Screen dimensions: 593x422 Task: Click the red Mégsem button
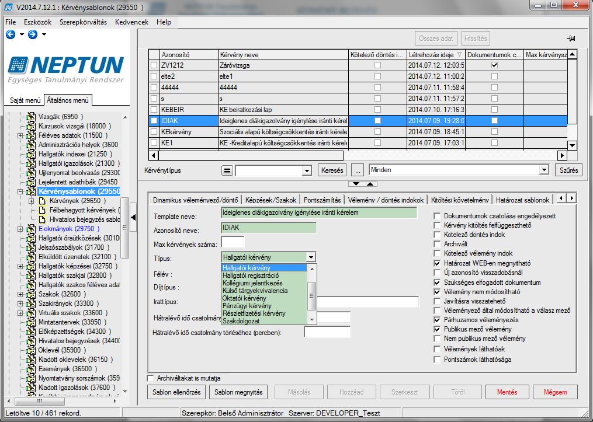point(555,392)
